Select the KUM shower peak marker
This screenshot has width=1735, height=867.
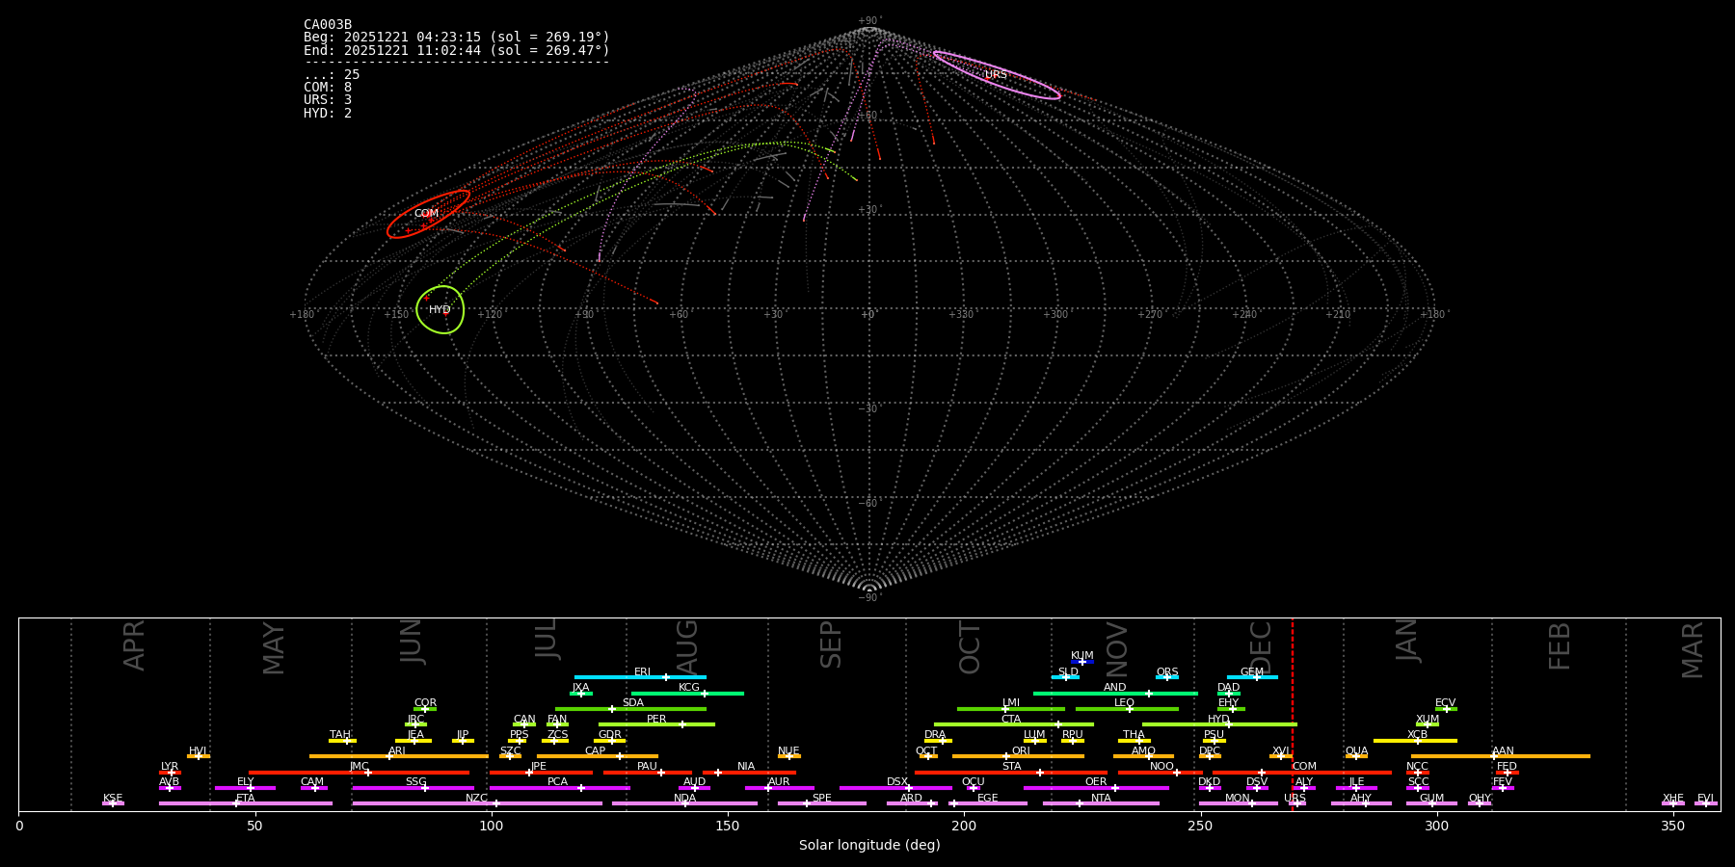[x=1081, y=662]
